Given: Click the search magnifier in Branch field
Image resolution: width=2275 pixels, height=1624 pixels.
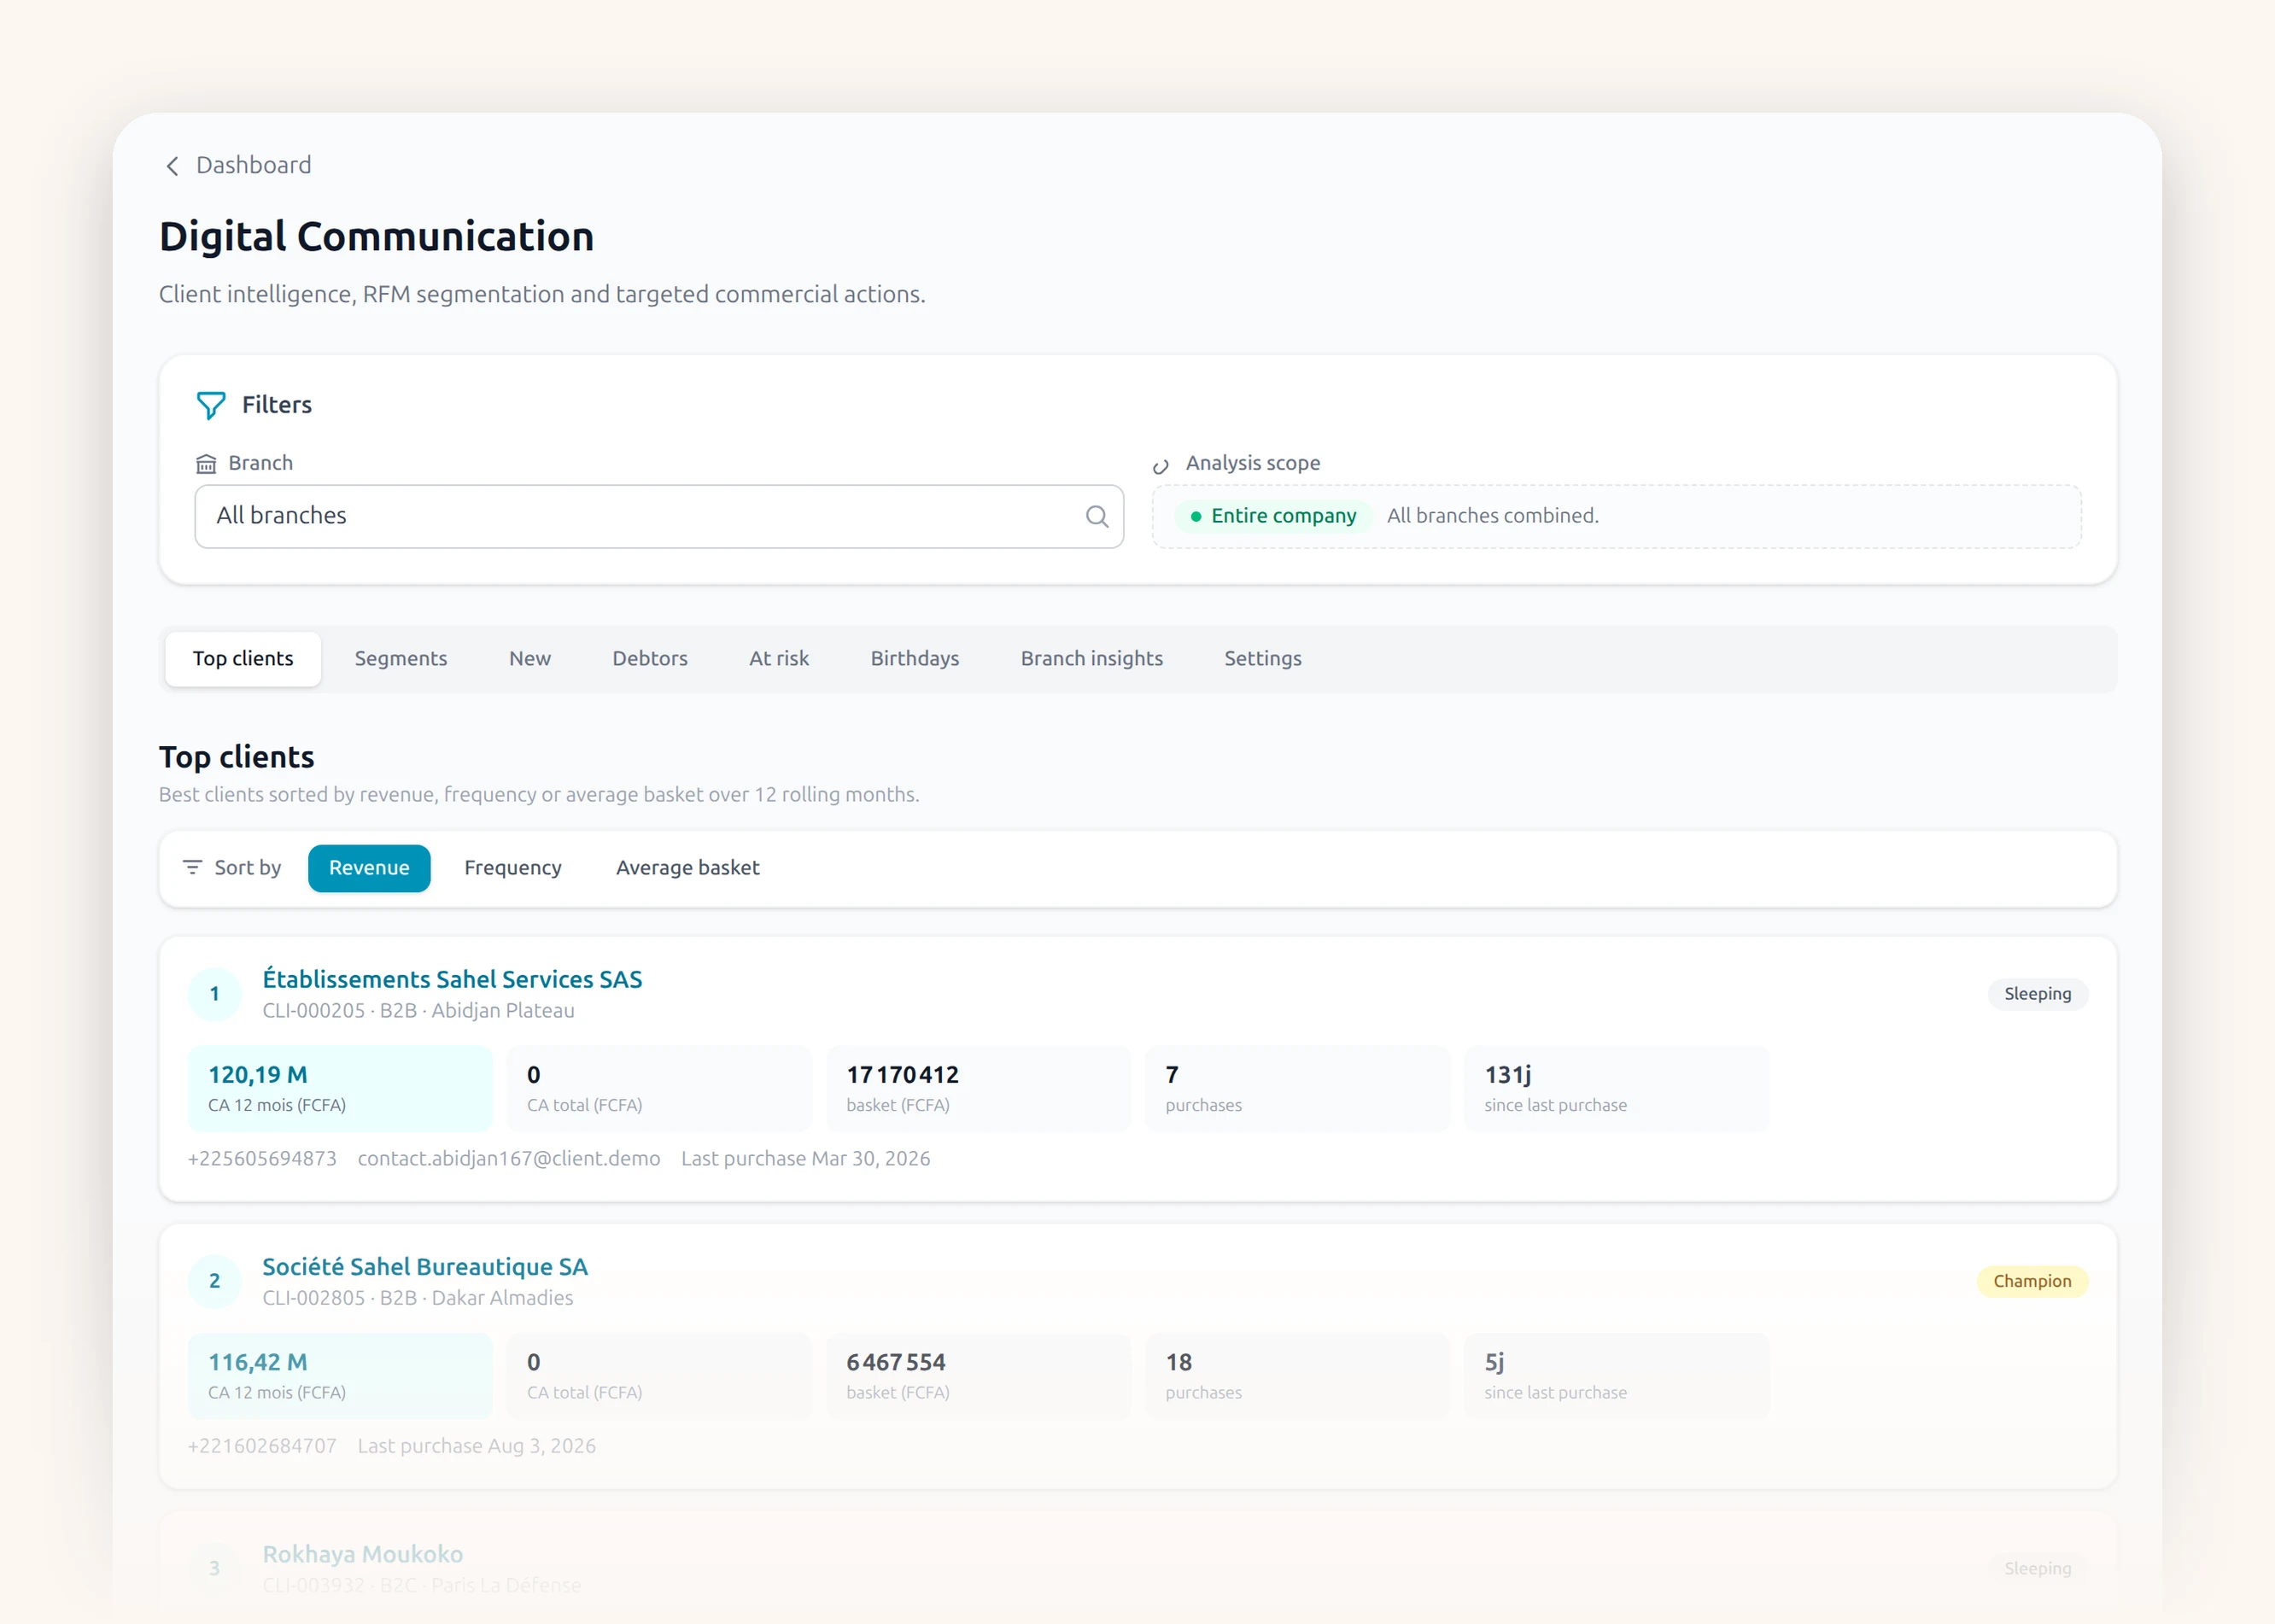Looking at the screenshot, I should tap(1097, 516).
